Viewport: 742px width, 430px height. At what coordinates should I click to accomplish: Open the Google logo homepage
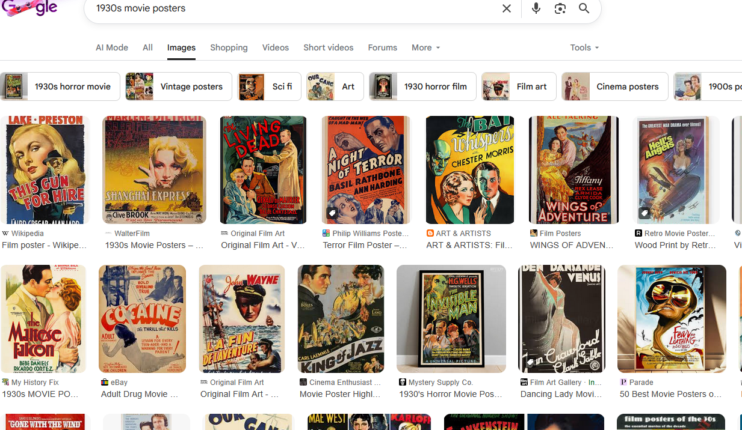(30, 7)
